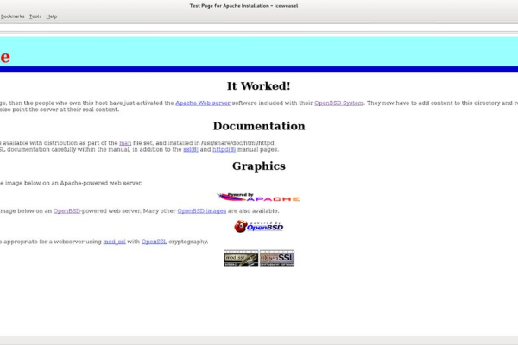Open the OpenBSD System link
The height and width of the screenshot is (345, 518).
338,103
